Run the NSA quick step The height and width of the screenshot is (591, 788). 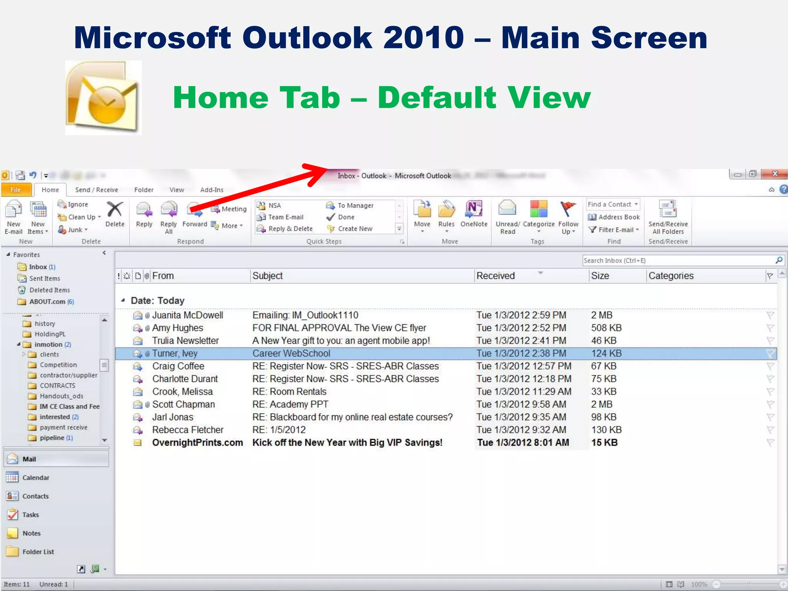269,205
